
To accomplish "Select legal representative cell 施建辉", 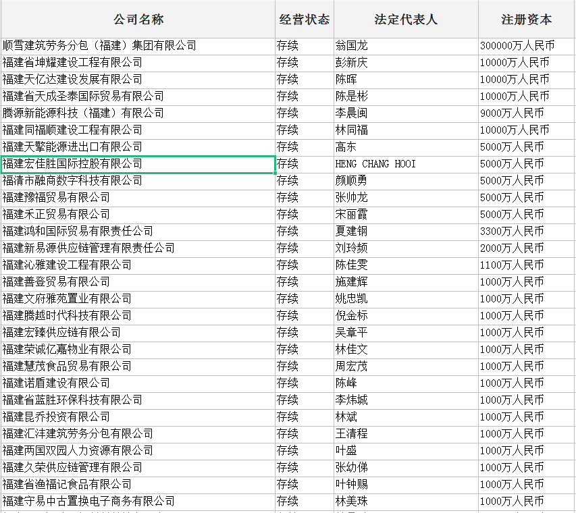I will pos(406,282).
